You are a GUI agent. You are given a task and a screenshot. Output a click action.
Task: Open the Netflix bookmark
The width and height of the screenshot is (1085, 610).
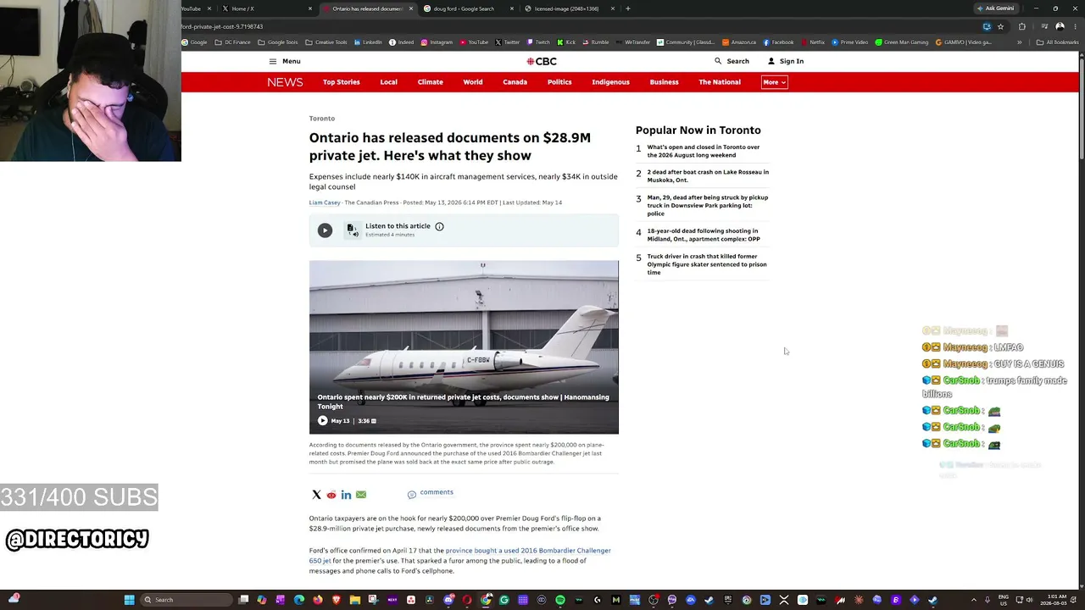tap(812, 42)
